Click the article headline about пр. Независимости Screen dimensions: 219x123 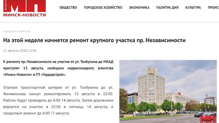(x=94, y=40)
